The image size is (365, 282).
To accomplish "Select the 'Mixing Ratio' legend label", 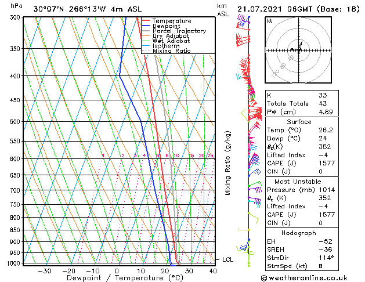I will point(172,50).
